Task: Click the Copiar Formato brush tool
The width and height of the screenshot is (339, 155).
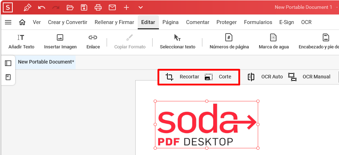Action: [130, 42]
